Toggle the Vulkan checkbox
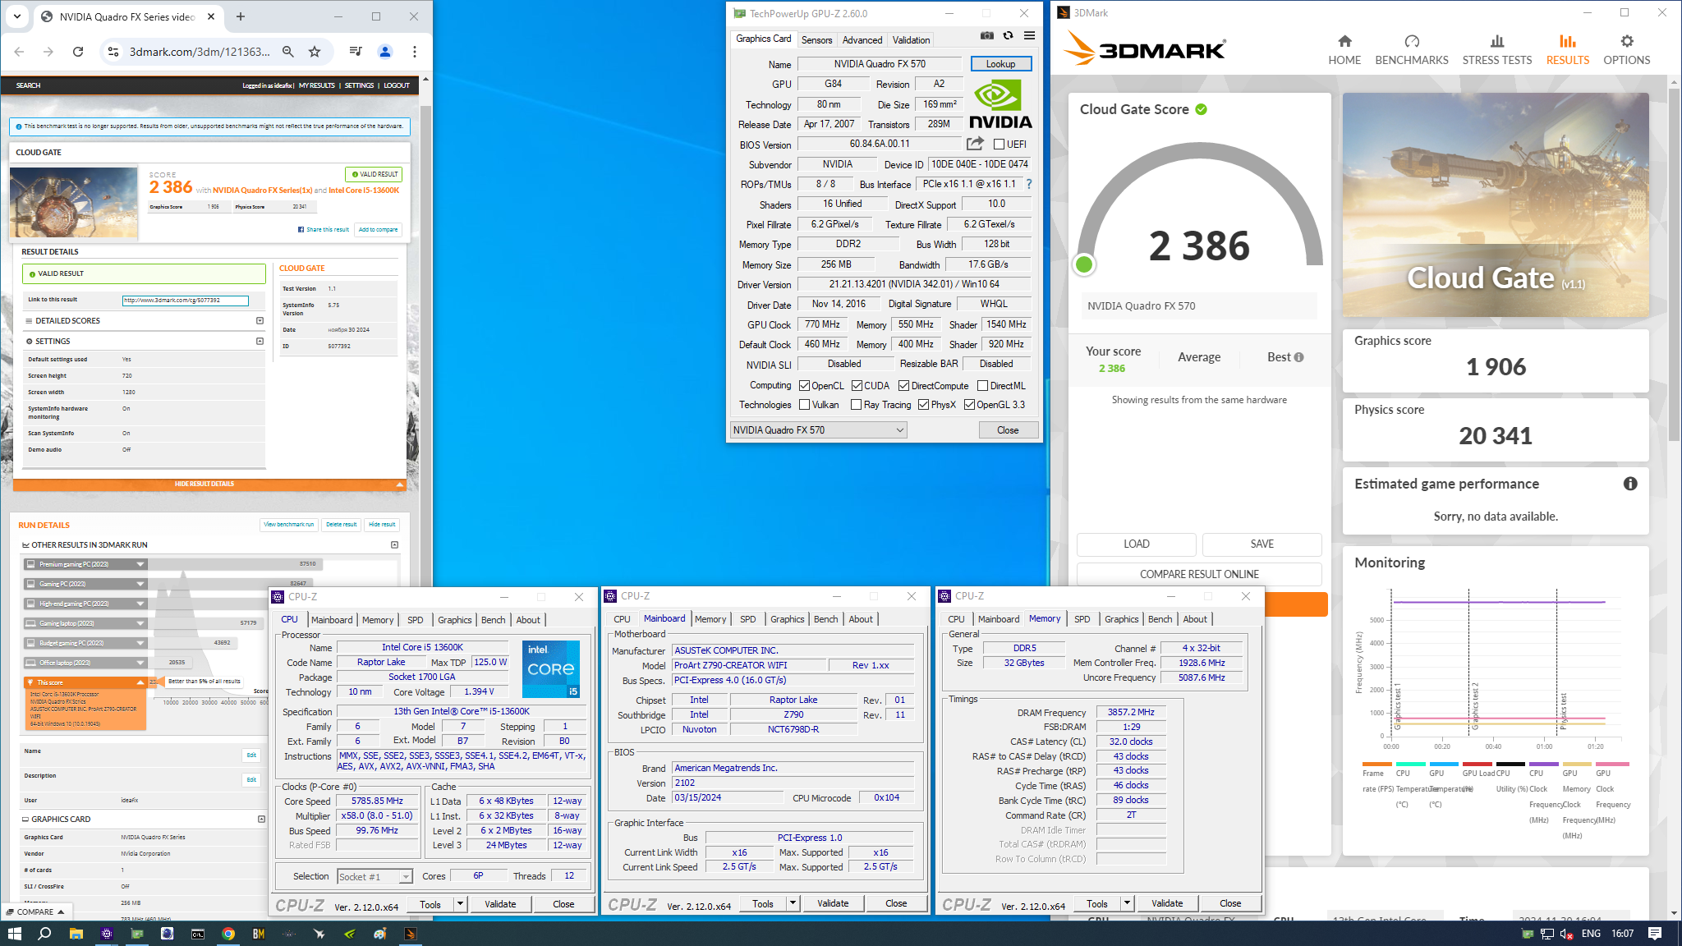 (804, 405)
